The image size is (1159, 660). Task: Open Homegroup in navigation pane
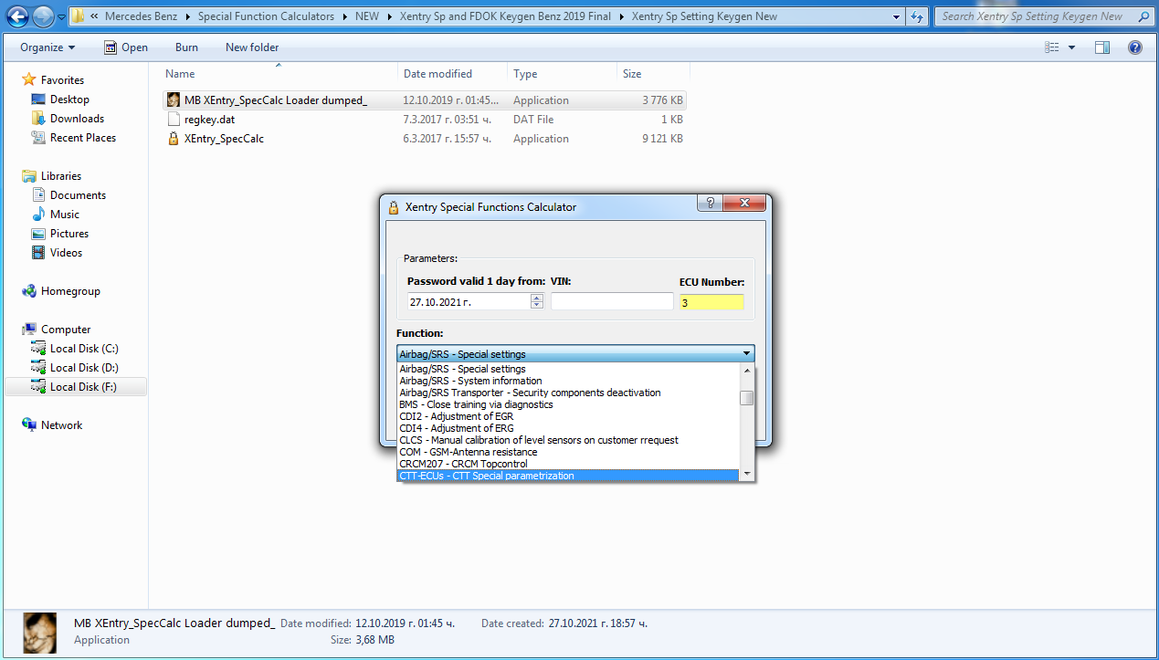coord(70,291)
